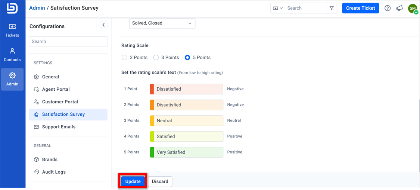This screenshot has height=190, width=420.
Task: Open the announcements megaphone icon
Action: point(399,8)
